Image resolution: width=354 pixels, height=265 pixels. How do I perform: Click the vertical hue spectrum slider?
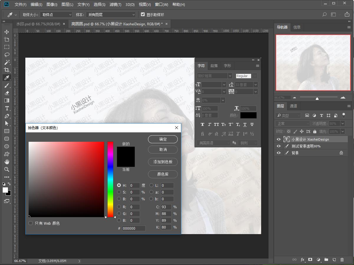coord(110,179)
